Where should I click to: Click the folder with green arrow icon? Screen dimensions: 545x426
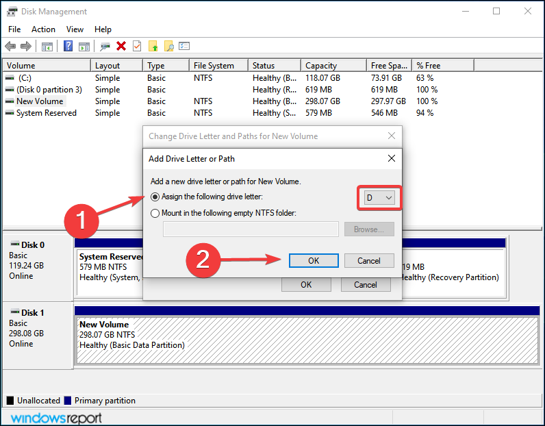pyautogui.click(x=153, y=46)
